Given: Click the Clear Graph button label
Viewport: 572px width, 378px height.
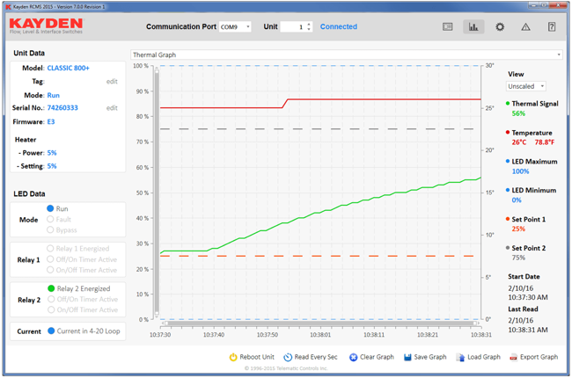Looking at the screenshot, I should point(377,357).
